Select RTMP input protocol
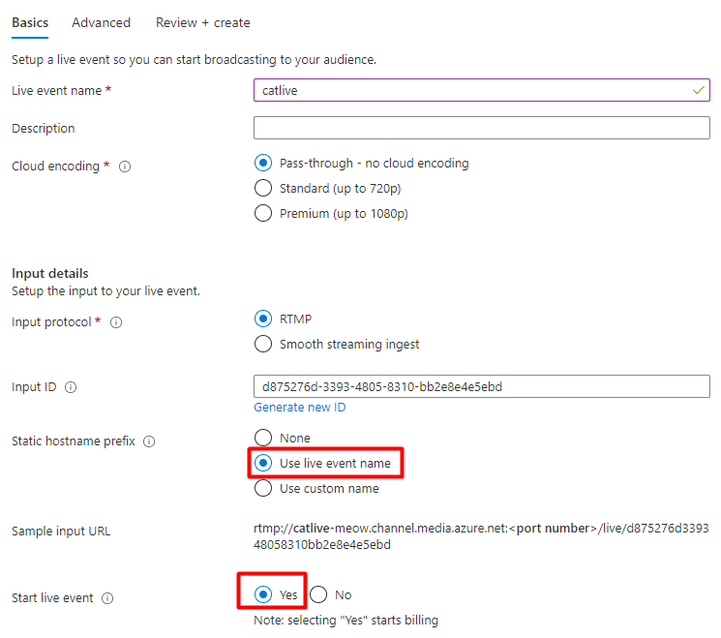This screenshot has height=638, width=721. (x=262, y=319)
